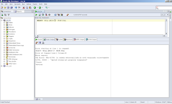
Task: Click the SQL editor horizontal scrollbar right arrow
Action: point(164,36)
